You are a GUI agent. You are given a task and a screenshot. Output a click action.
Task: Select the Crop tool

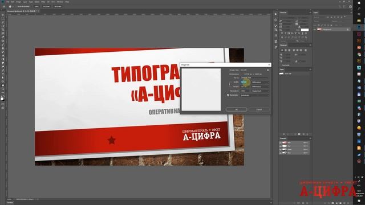(2, 30)
